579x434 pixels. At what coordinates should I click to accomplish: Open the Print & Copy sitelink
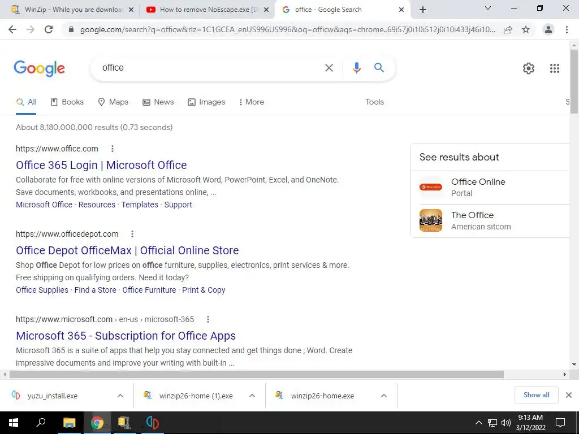pos(204,290)
